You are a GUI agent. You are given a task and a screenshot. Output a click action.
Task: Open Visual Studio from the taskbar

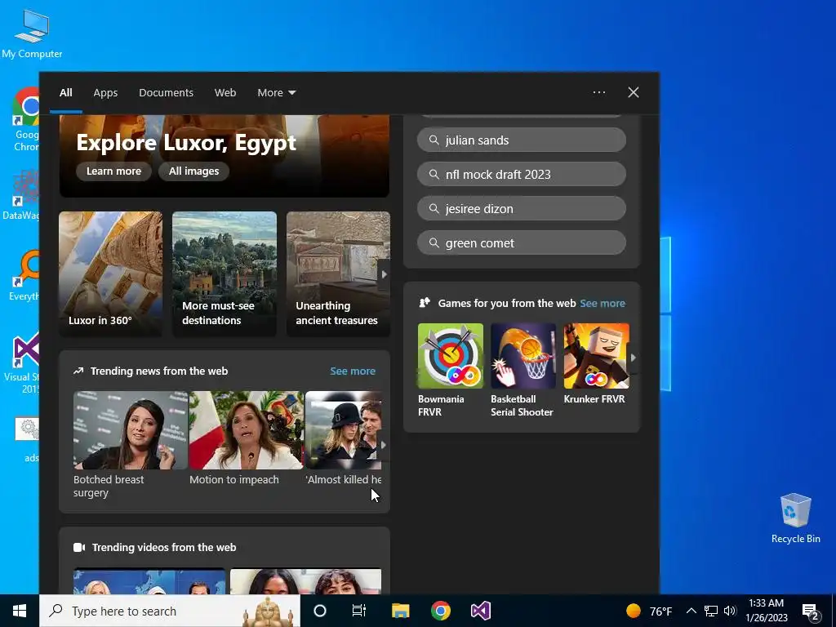(480, 611)
